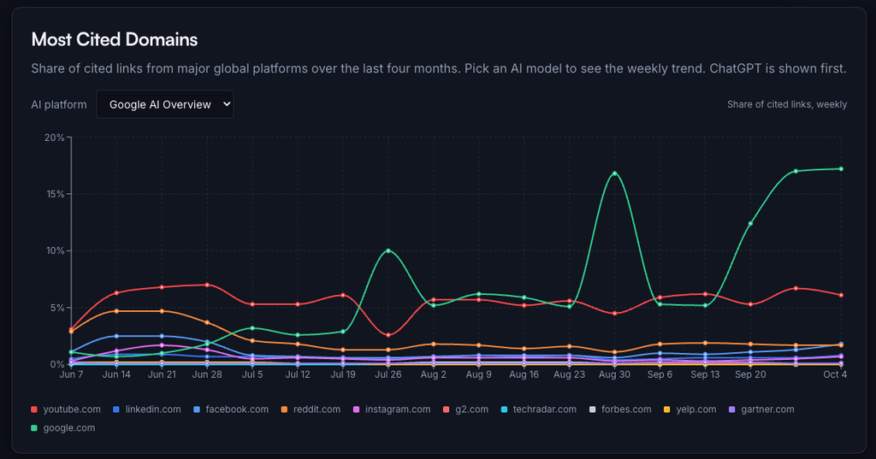The image size is (876, 459).
Task: Click the google.com legend label
Action: 68,427
